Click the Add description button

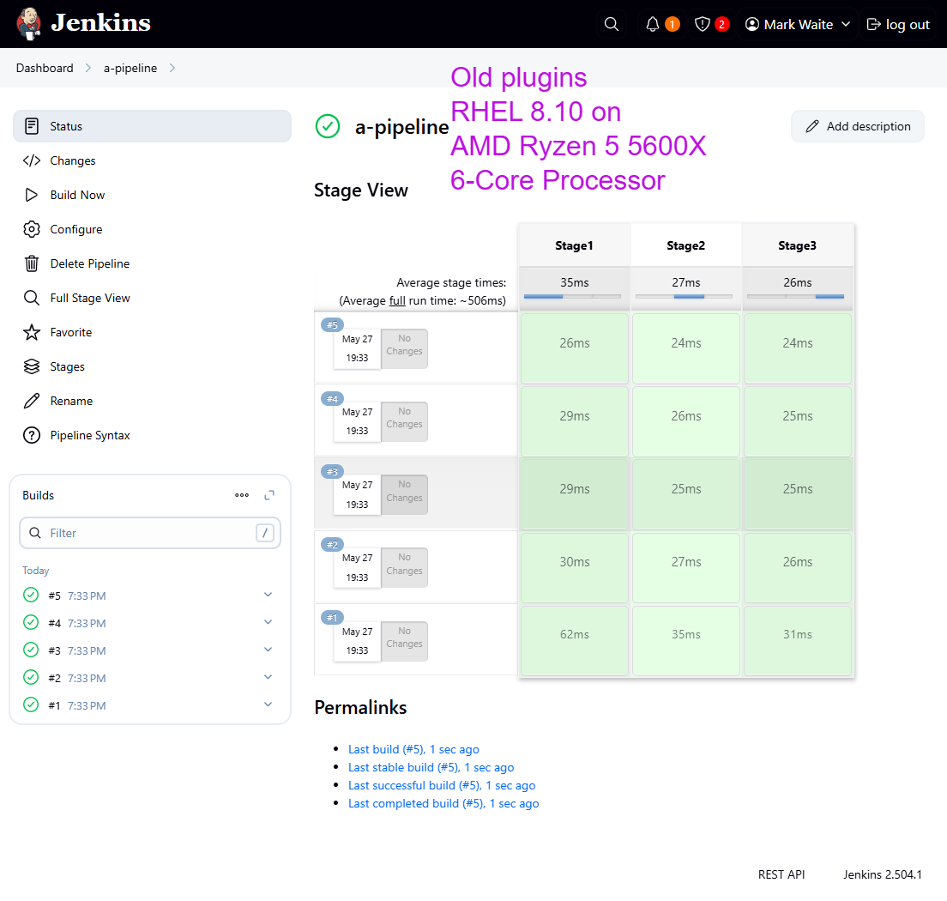click(857, 126)
